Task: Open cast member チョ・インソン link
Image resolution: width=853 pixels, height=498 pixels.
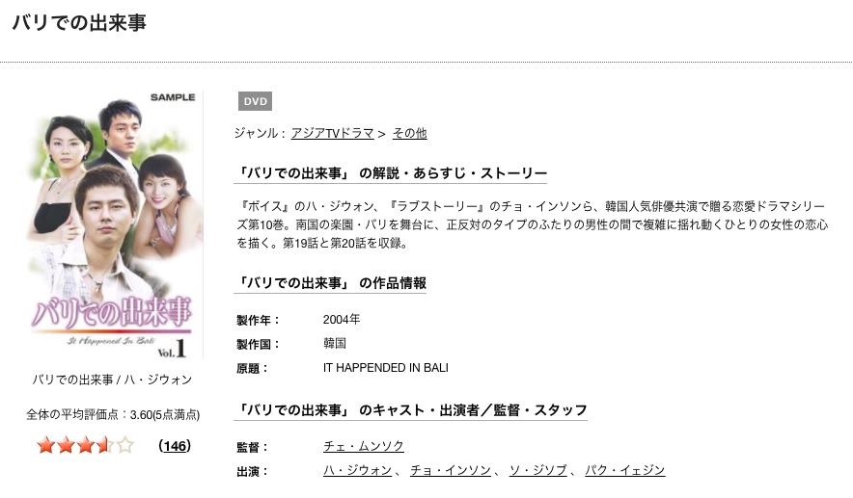Action: click(x=451, y=470)
